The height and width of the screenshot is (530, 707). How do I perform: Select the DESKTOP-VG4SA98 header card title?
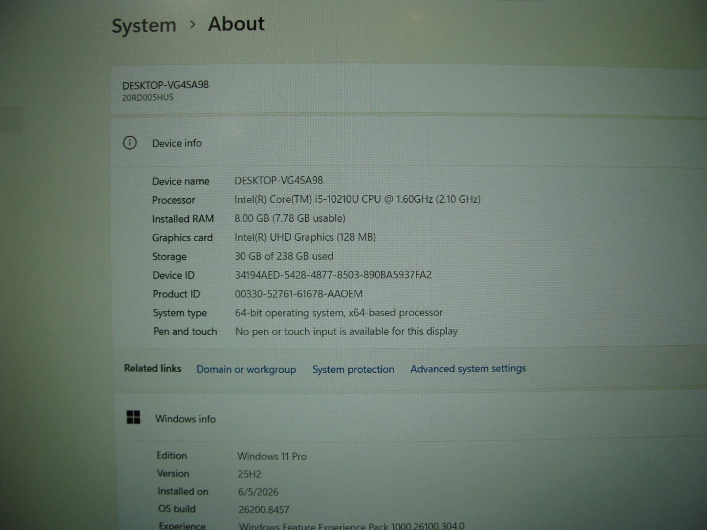point(165,85)
